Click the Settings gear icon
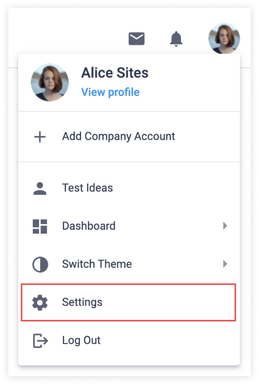The image size is (259, 385). click(40, 303)
